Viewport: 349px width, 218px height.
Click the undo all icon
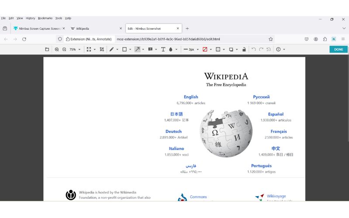click(x=269, y=49)
